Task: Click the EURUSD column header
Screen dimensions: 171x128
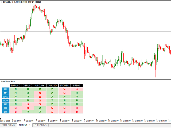Action: point(15,86)
